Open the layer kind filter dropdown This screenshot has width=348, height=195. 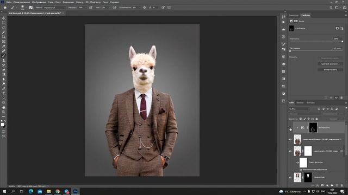[x=300, y=109]
